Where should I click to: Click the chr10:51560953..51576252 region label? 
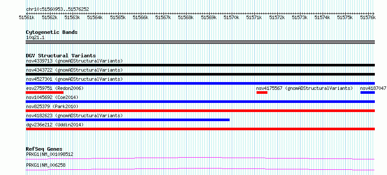[x=57, y=10]
